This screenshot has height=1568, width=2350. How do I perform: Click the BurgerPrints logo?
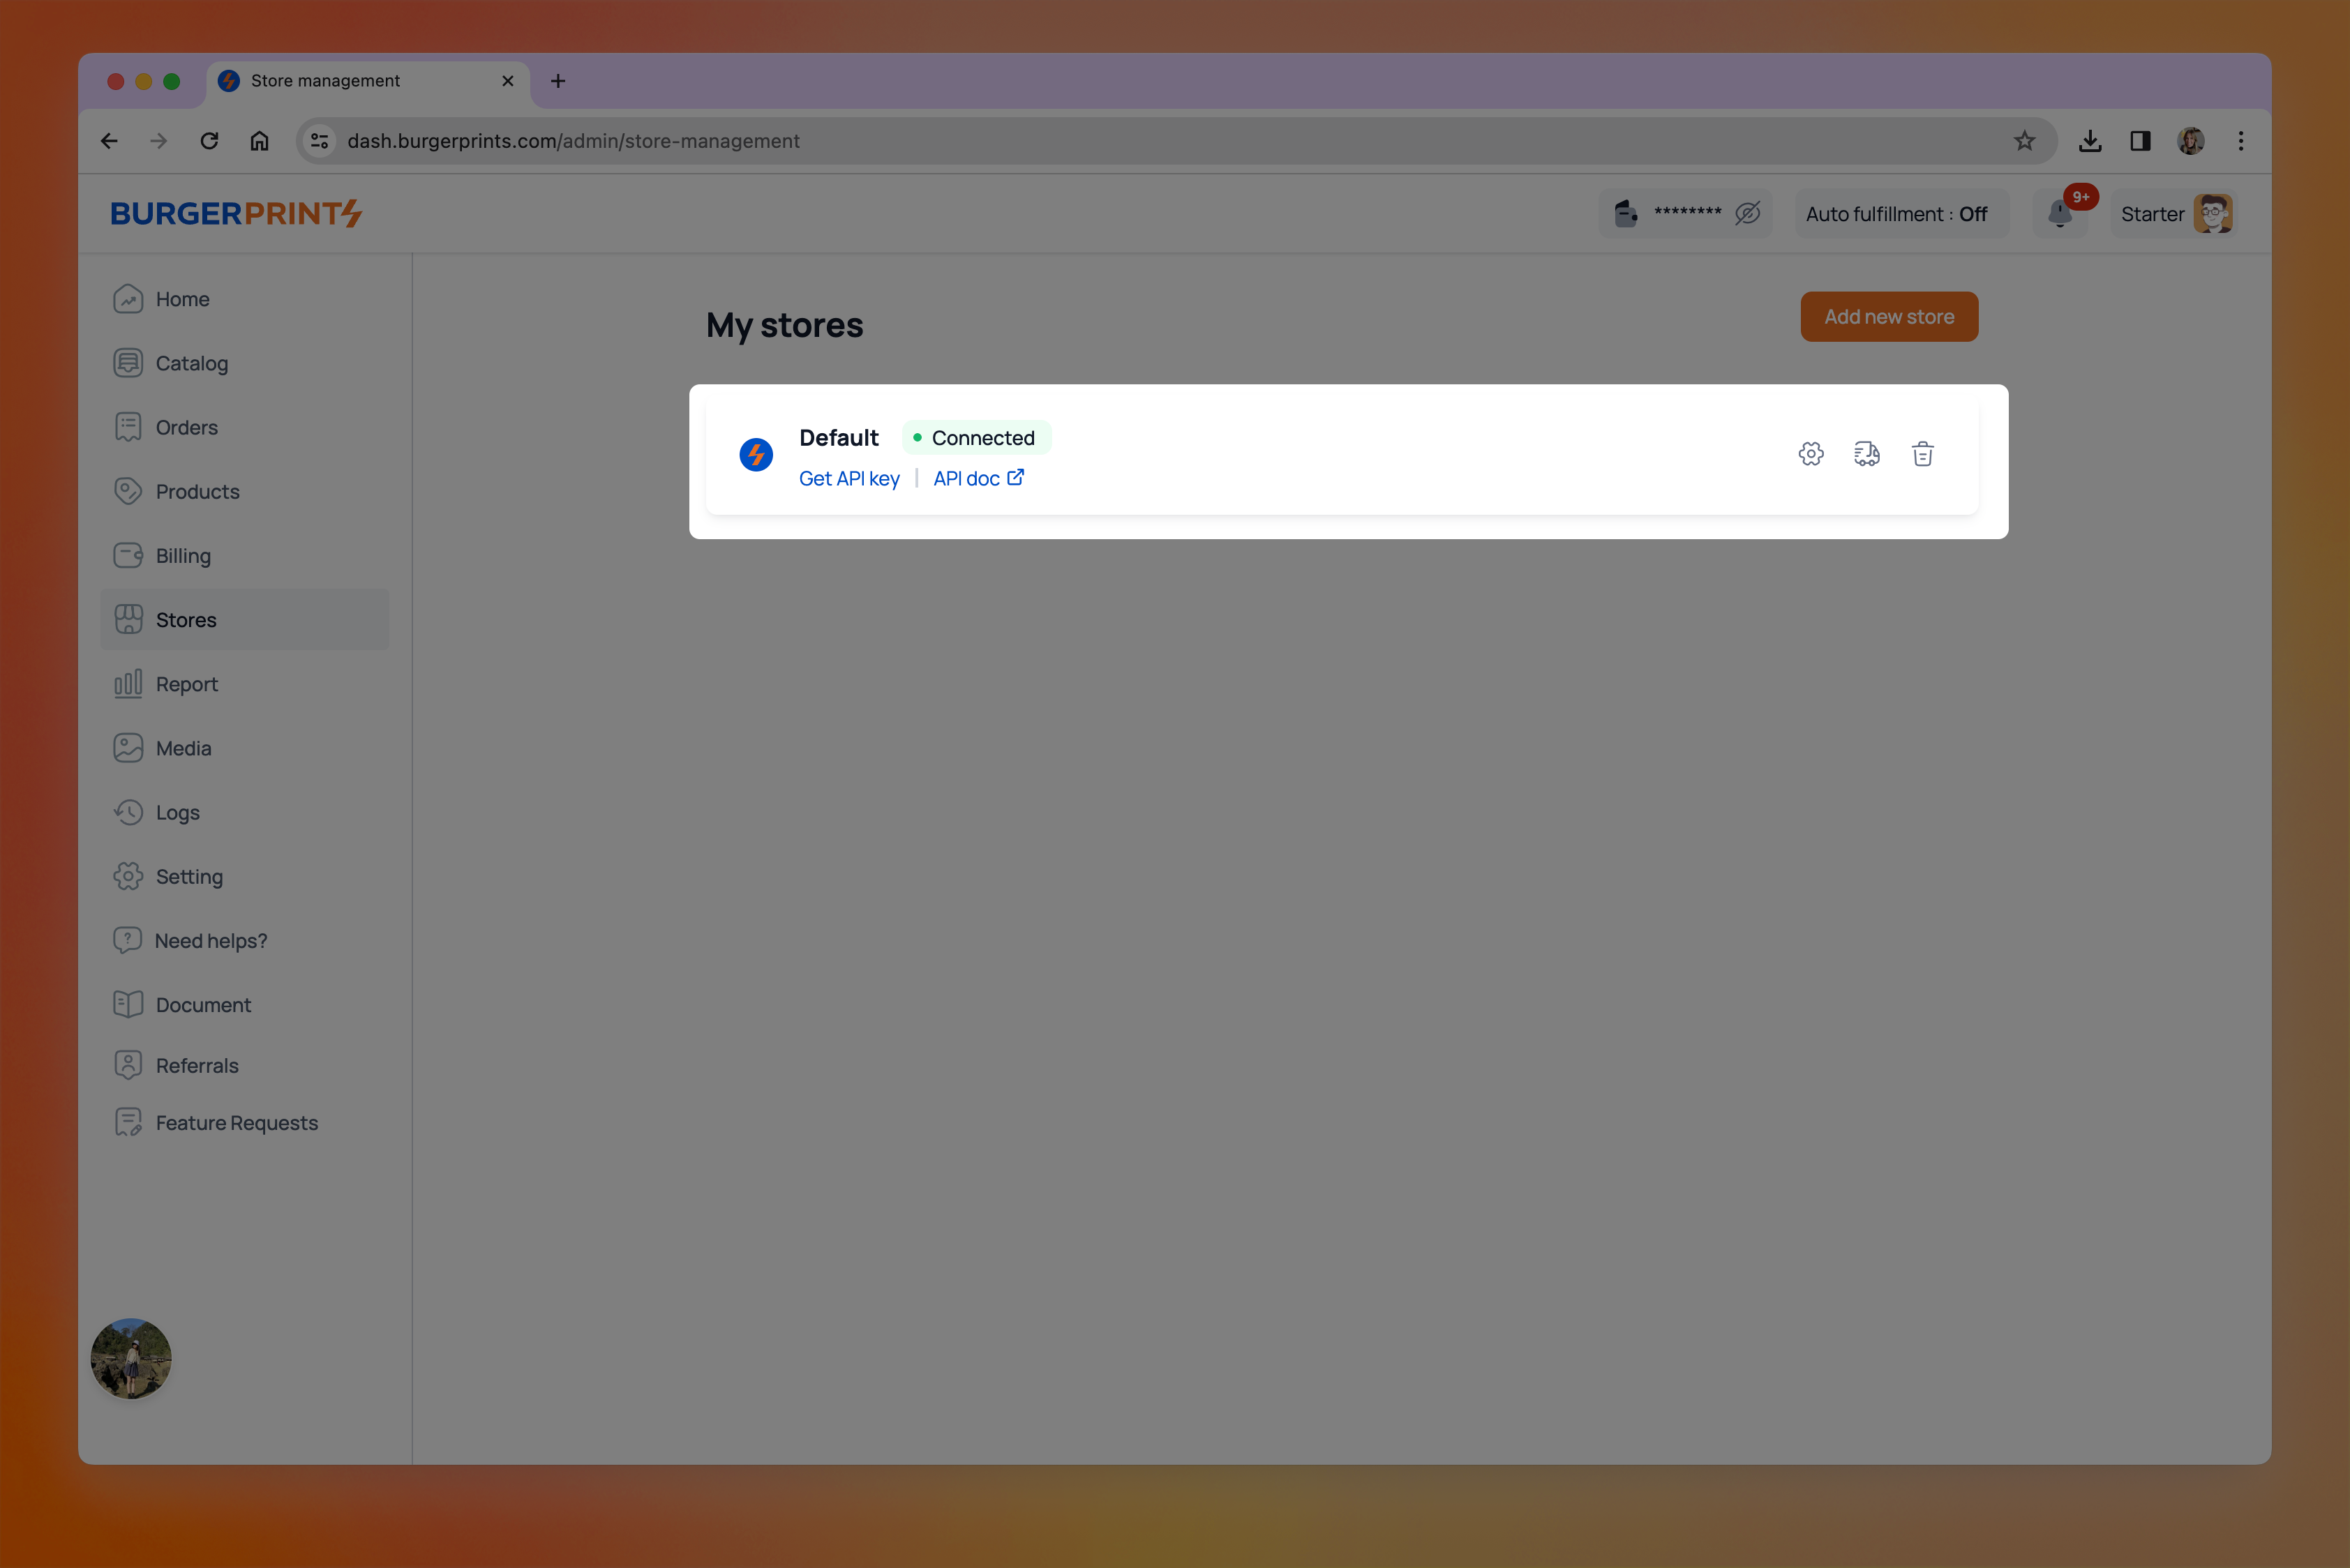[x=236, y=214]
